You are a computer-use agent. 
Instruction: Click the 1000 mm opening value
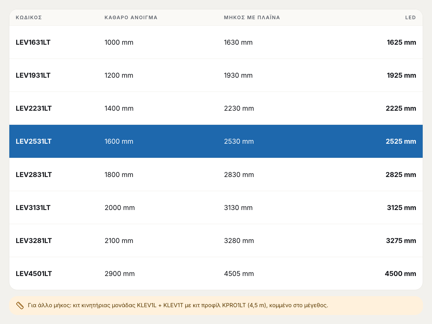pos(119,42)
